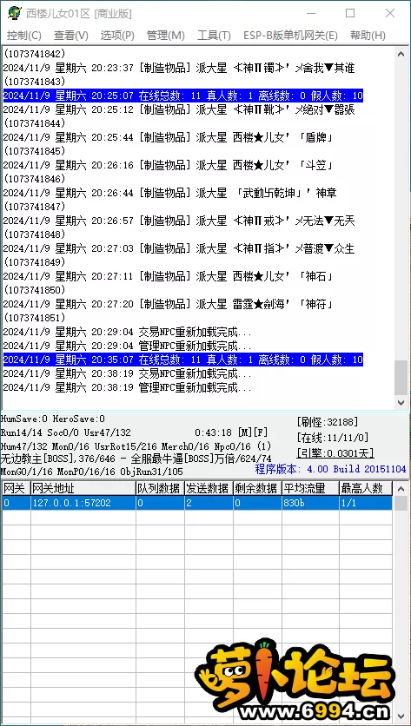The height and width of the screenshot is (726, 411).
Task: Select the 20:26:57 制造物品 log line
Action: pos(179,221)
